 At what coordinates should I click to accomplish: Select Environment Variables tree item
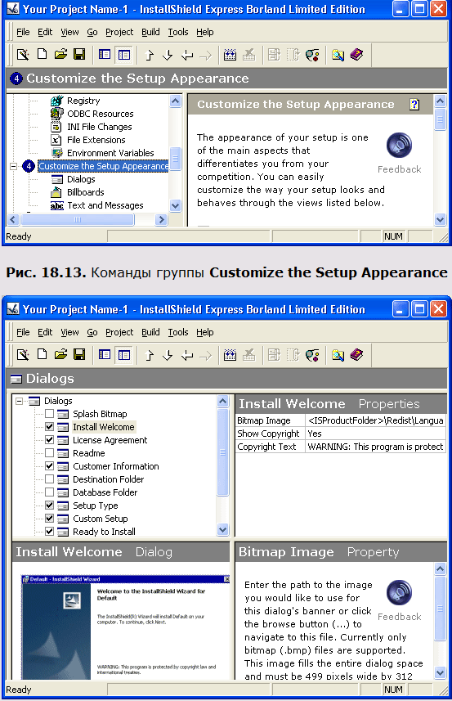(110, 153)
